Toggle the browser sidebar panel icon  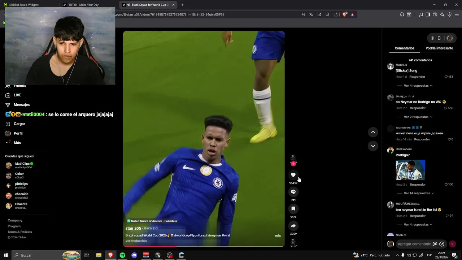(428, 14)
